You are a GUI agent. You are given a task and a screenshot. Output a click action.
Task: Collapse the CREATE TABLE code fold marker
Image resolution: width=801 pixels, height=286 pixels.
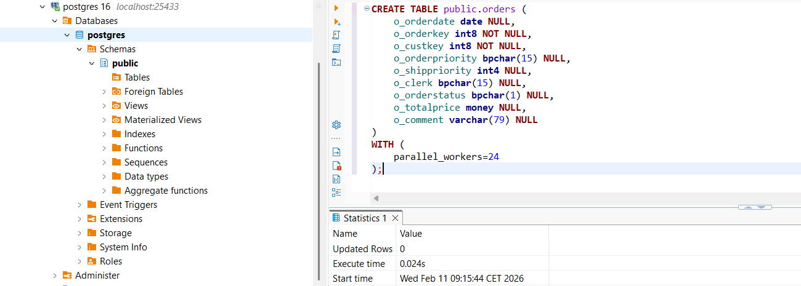click(367, 9)
